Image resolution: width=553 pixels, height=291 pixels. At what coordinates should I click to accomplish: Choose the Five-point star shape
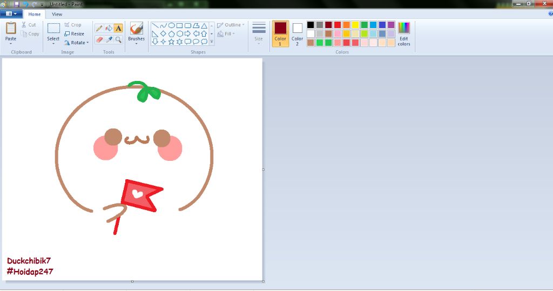click(x=171, y=42)
